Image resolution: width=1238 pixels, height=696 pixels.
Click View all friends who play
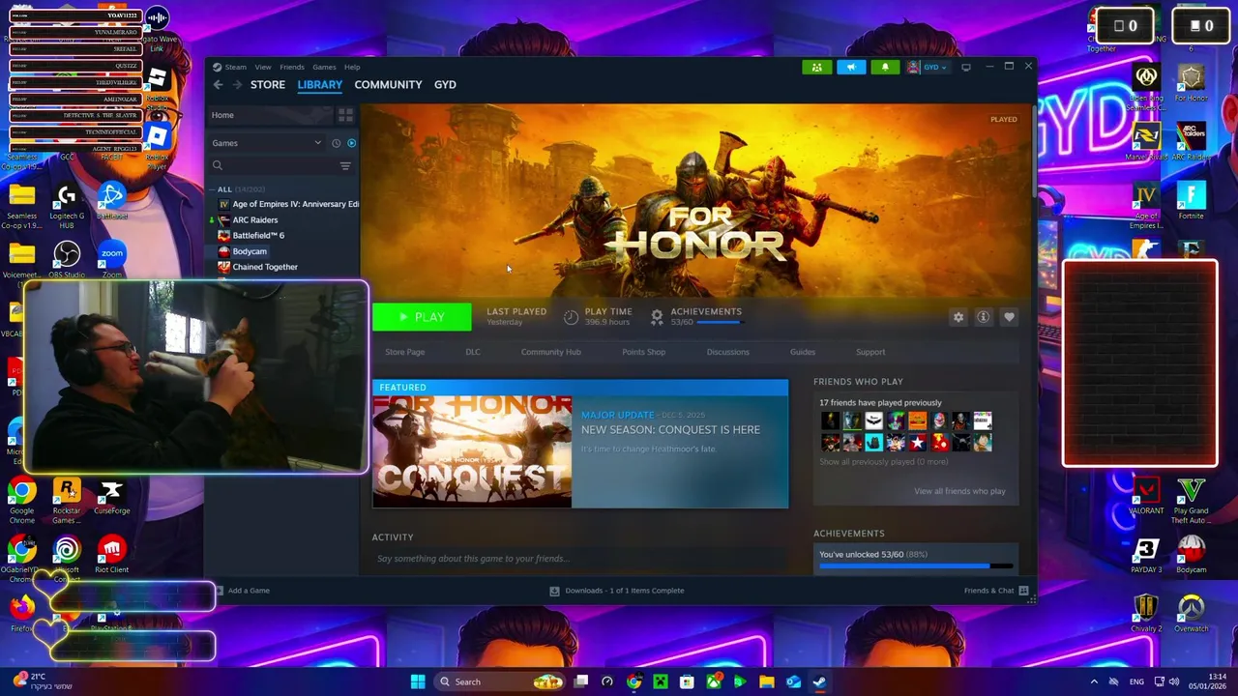click(x=959, y=491)
